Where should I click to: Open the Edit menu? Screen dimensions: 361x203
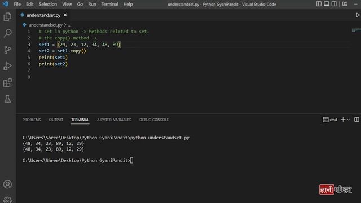30,4
